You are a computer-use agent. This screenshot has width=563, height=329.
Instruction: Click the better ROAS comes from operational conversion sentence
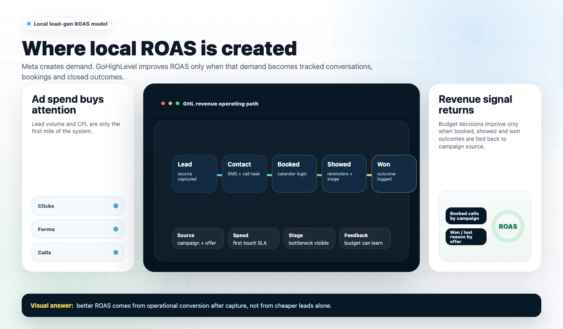click(x=204, y=306)
